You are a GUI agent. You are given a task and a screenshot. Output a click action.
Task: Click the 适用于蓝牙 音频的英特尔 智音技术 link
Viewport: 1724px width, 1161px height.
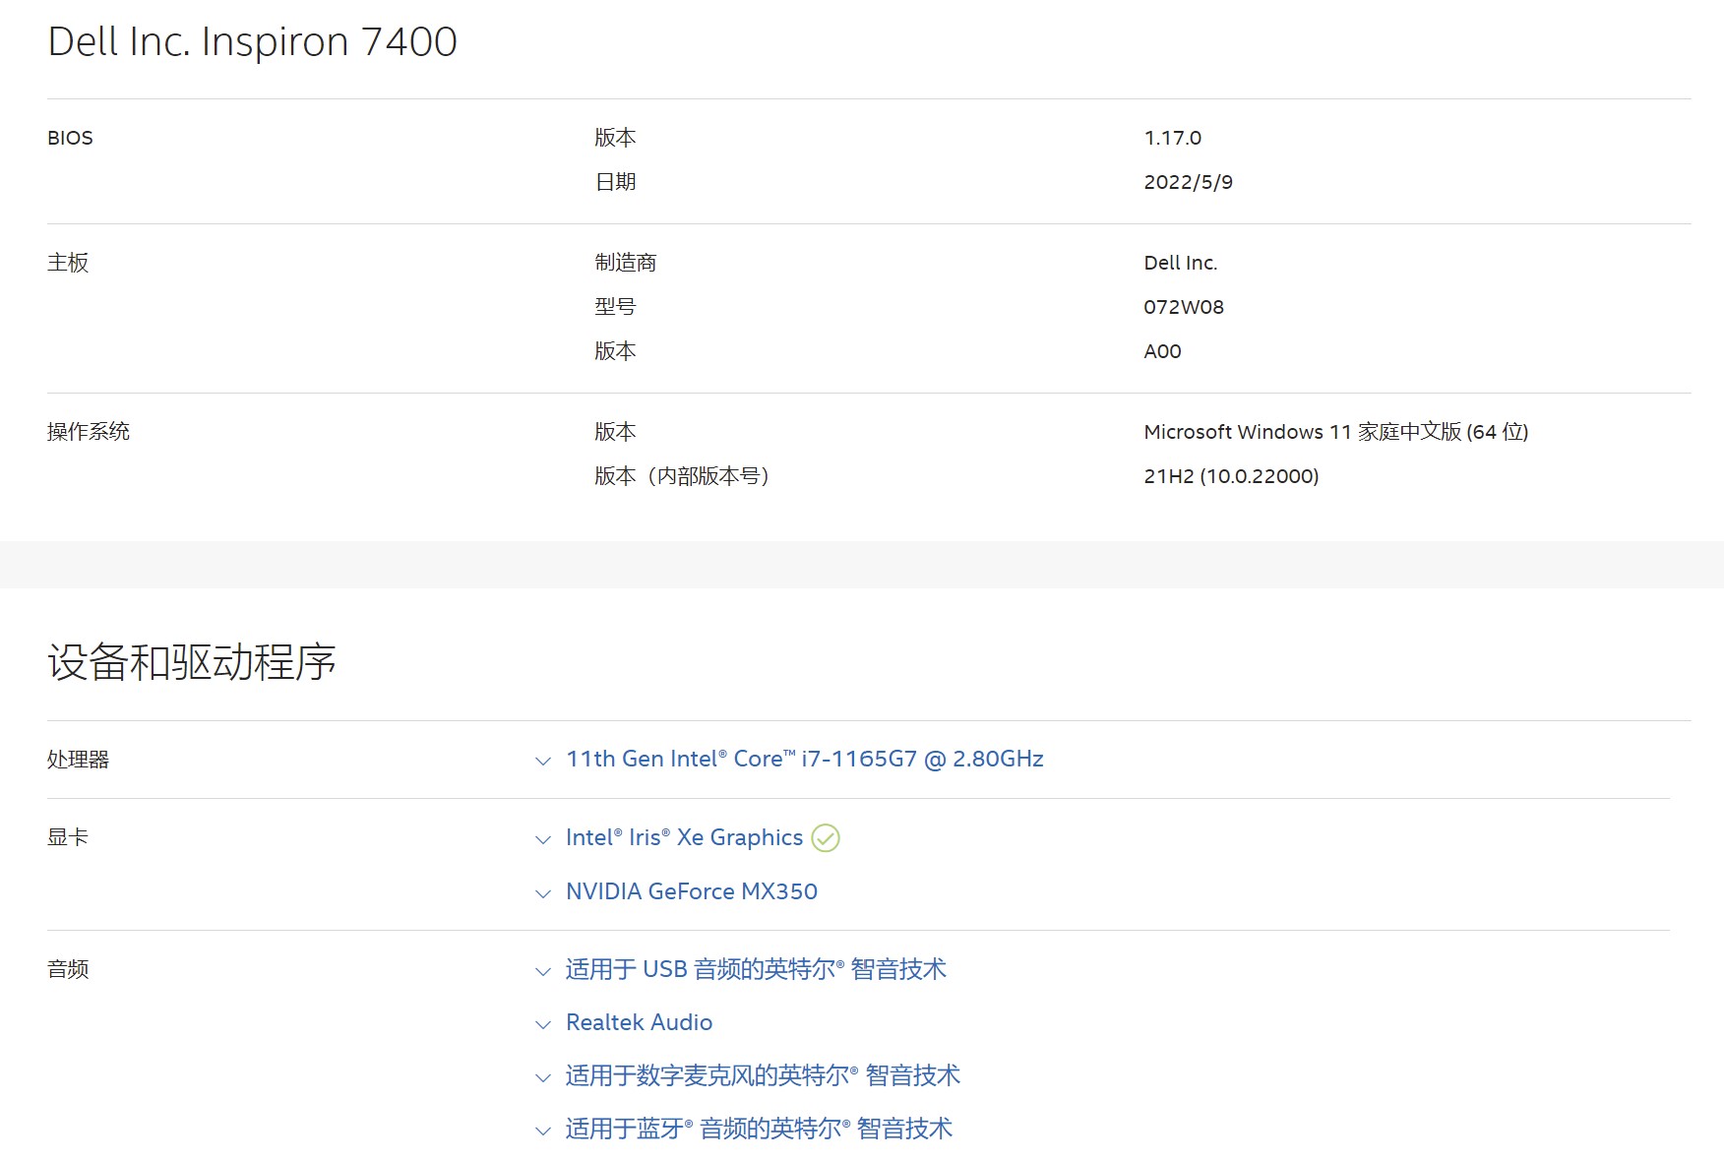click(x=758, y=1129)
